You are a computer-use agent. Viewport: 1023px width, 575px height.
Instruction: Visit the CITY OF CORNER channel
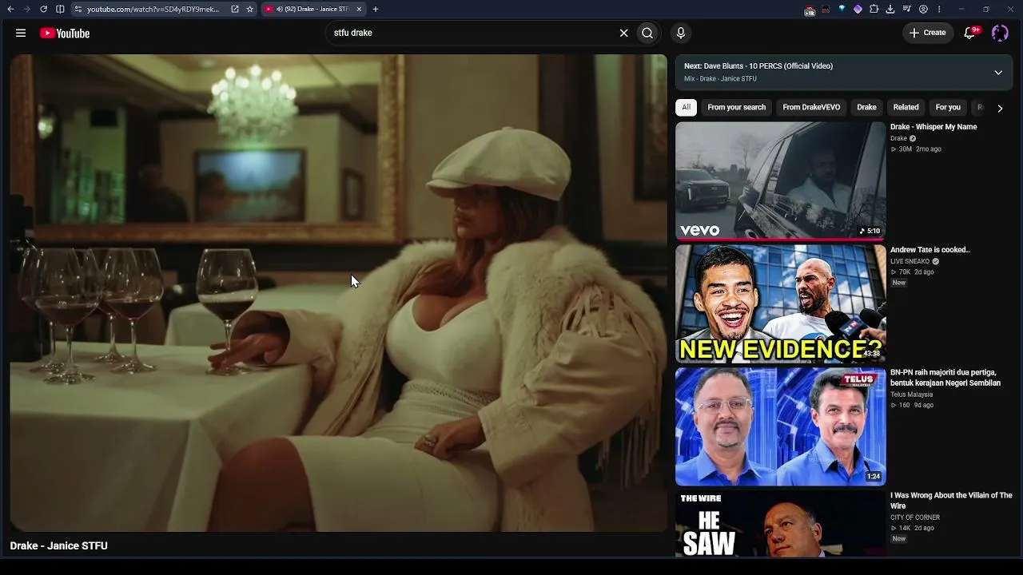pyautogui.click(x=915, y=517)
